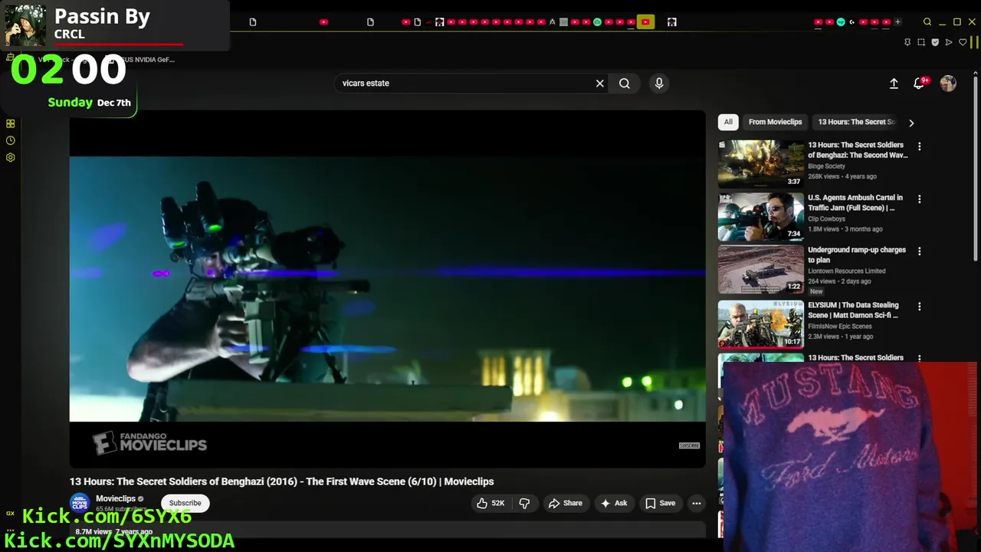This screenshot has height=552, width=981.
Task: Start voice search with the microphone icon
Action: pos(659,84)
